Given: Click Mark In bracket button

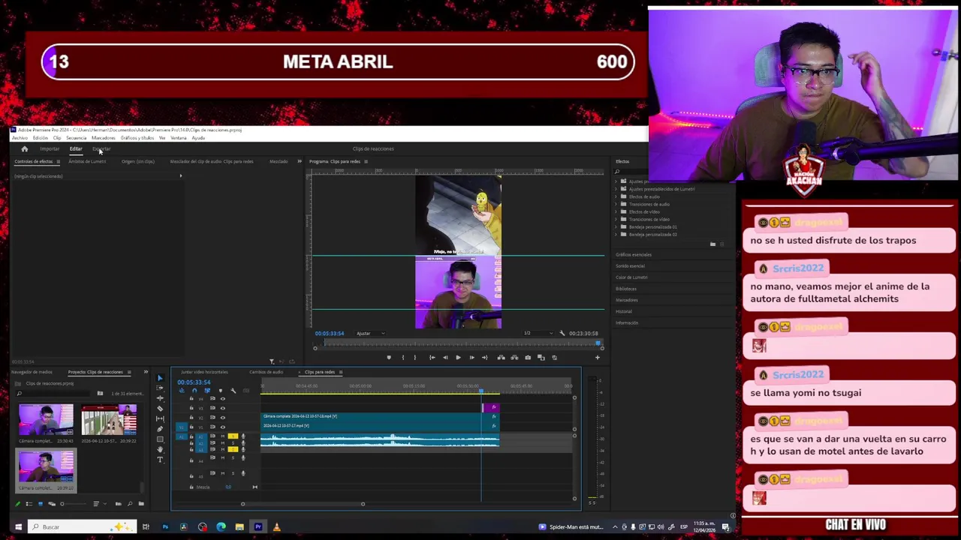Looking at the screenshot, I should pos(403,358).
